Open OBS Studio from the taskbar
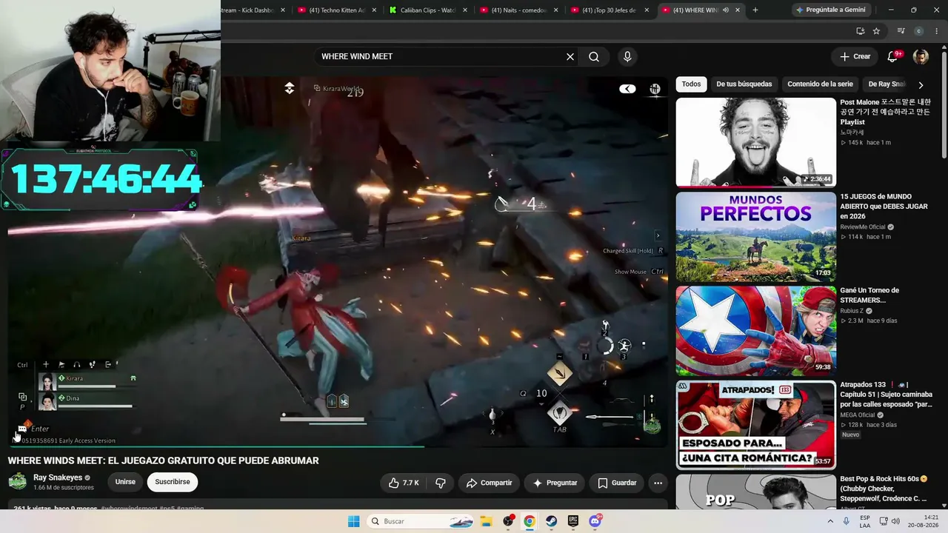 (508, 521)
